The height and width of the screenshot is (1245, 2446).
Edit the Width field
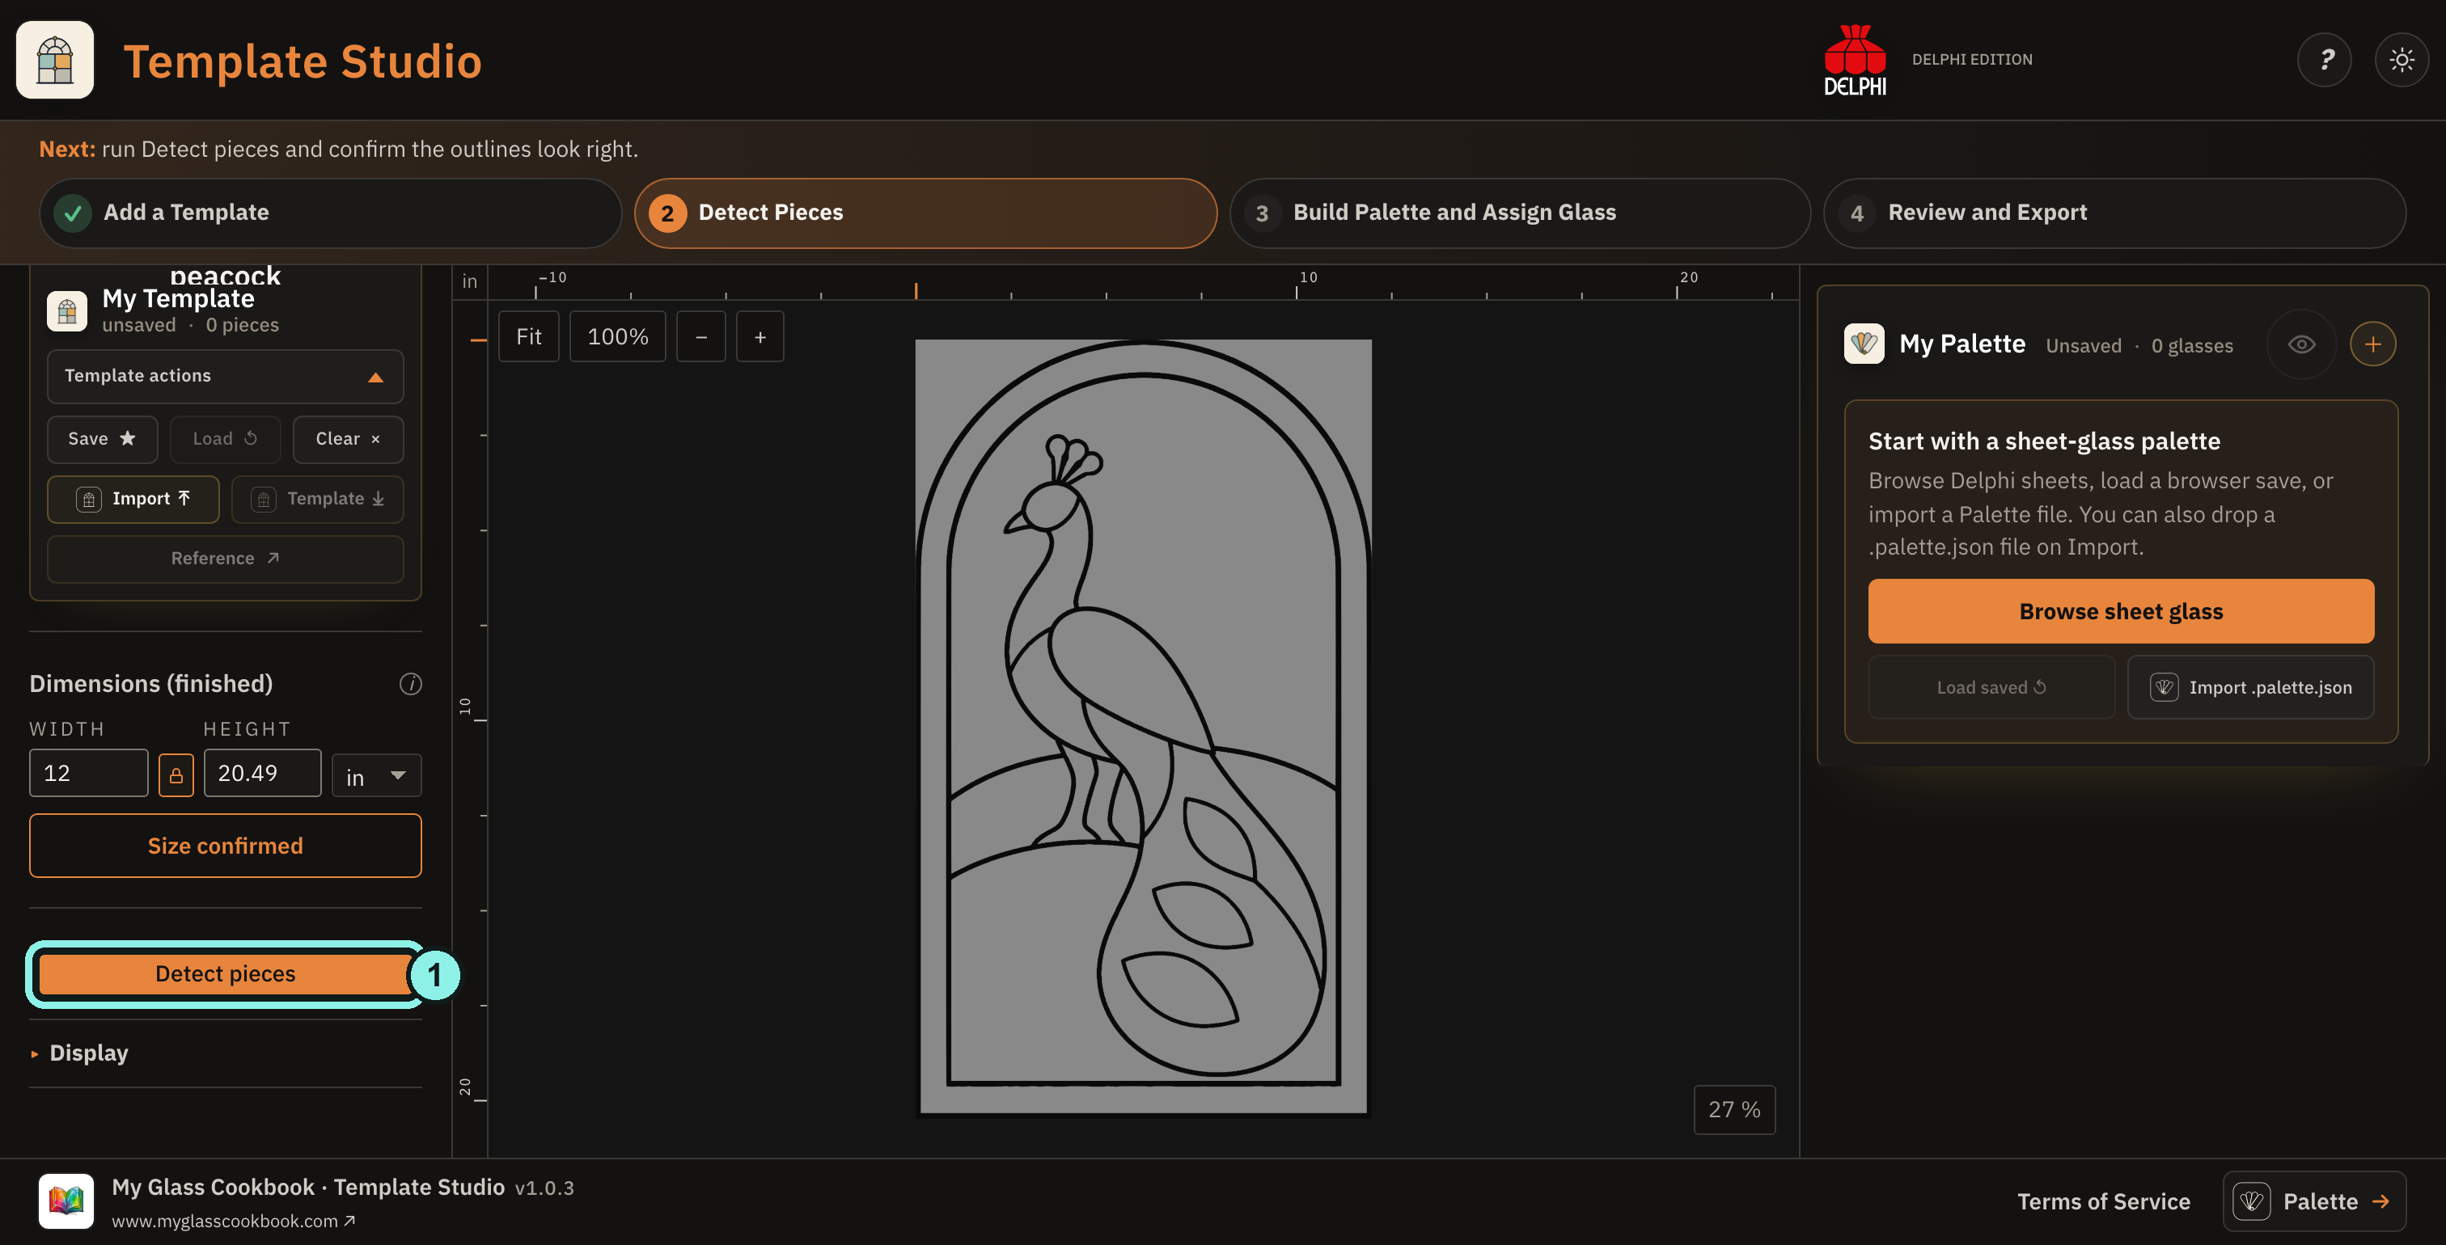tap(88, 774)
